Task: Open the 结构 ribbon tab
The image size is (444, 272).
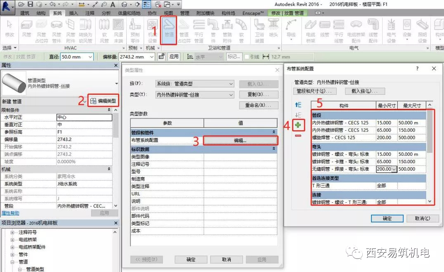Action: tap(41, 13)
